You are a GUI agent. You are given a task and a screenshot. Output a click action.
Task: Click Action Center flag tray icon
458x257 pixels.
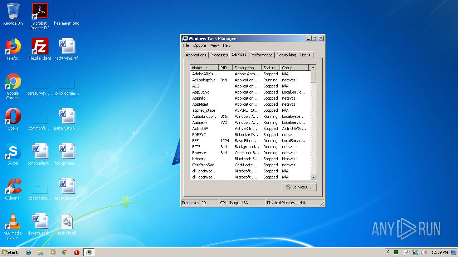(406, 252)
